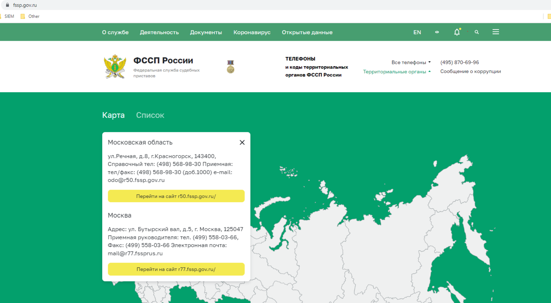
Task: Open the О службе menu
Action: [115, 32]
